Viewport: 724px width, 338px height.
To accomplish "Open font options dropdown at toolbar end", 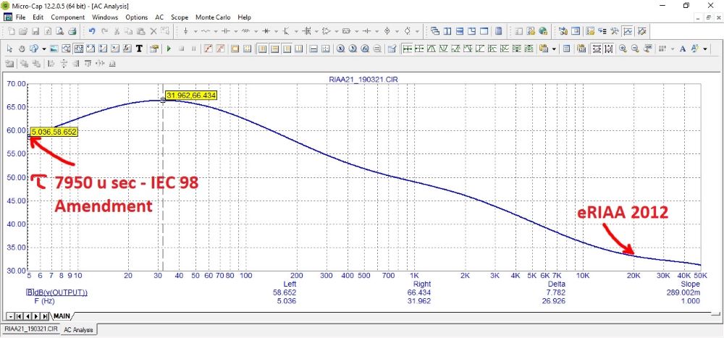I will tap(704, 48).
